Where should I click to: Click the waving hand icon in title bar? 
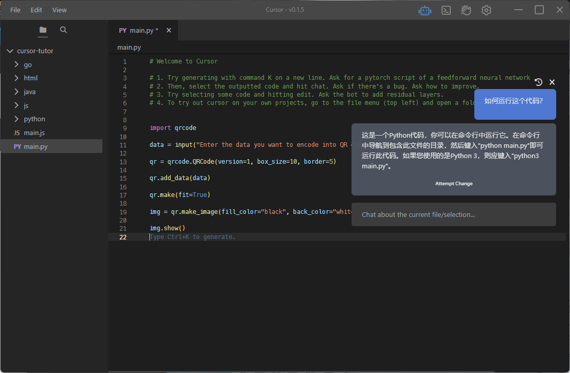[466, 10]
